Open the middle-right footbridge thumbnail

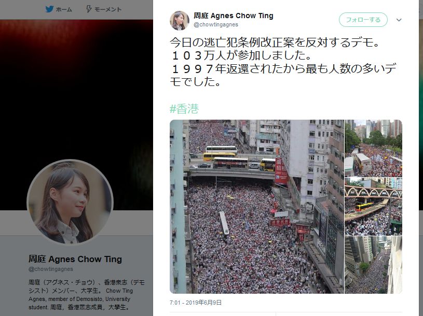pos(373,207)
